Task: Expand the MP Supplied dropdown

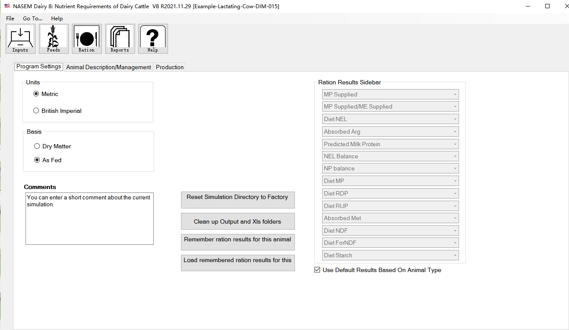Action: (x=391, y=94)
